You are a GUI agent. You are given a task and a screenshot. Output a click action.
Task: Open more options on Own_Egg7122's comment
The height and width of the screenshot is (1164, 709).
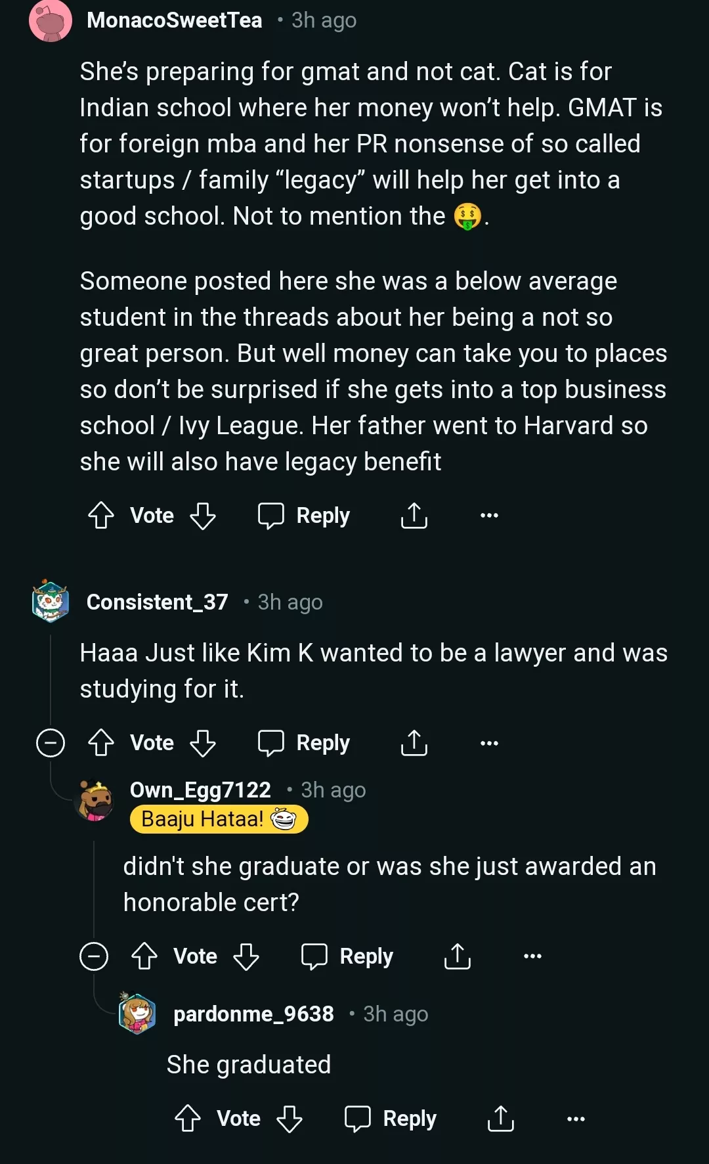pyautogui.click(x=532, y=956)
